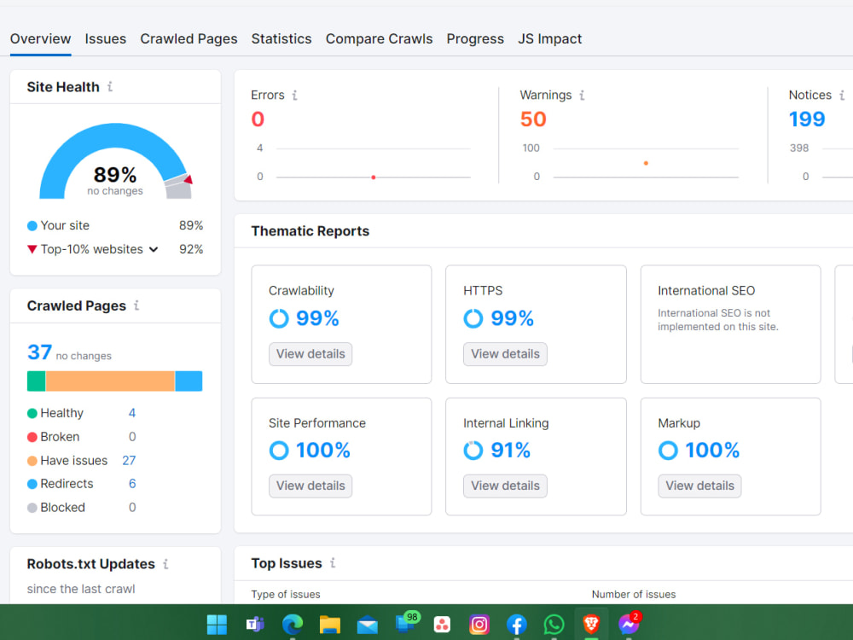Click the Crawled Pages widget info icon
The height and width of the screenshot is (640, 853).
[136, 305]
